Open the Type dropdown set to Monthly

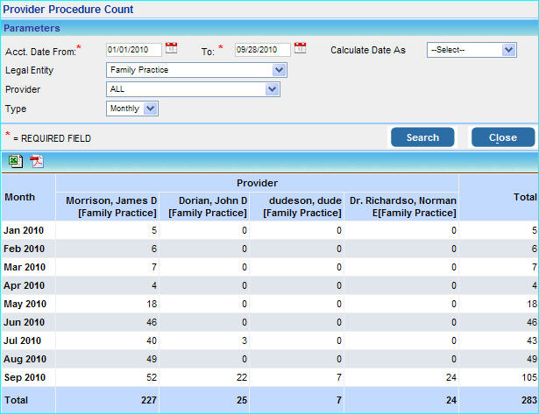131,109
